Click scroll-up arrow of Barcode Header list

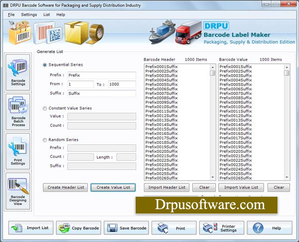pos(213,67)
